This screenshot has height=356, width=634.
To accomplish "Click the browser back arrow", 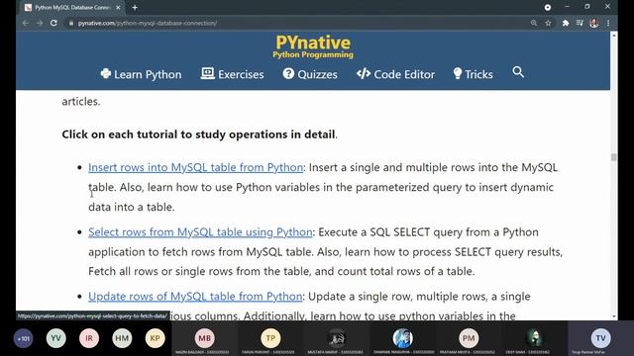I will coord(26,23).
